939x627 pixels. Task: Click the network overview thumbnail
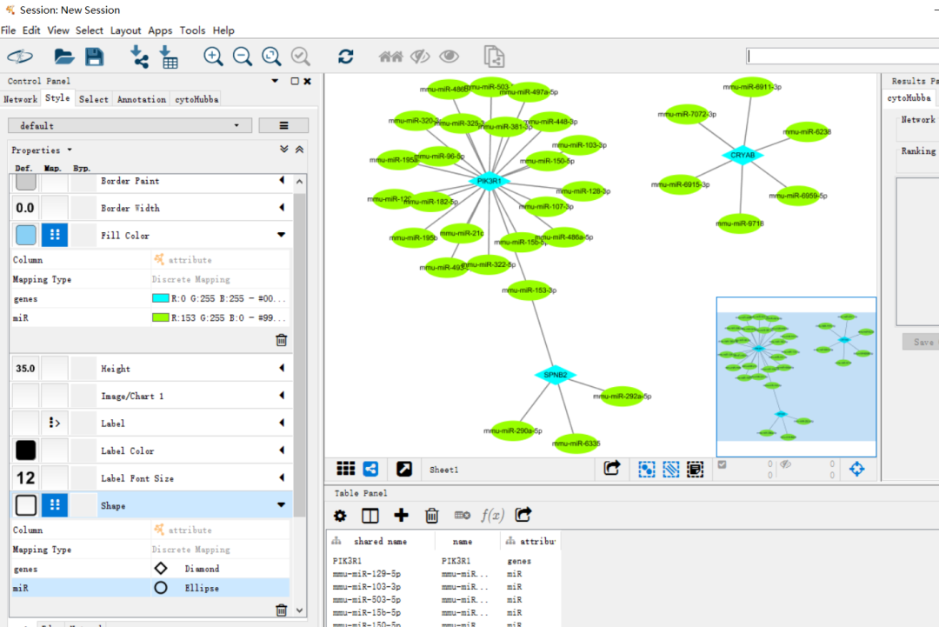(x=796, y=376)
